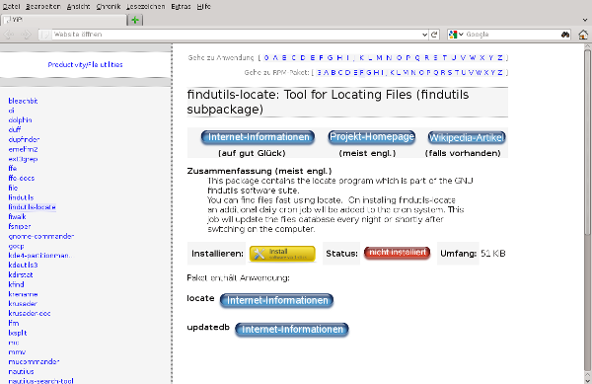The height and width of the screenshot is (384, 592).
Task: Open the Productivity/File utilities category link
Action: (85, 64)
